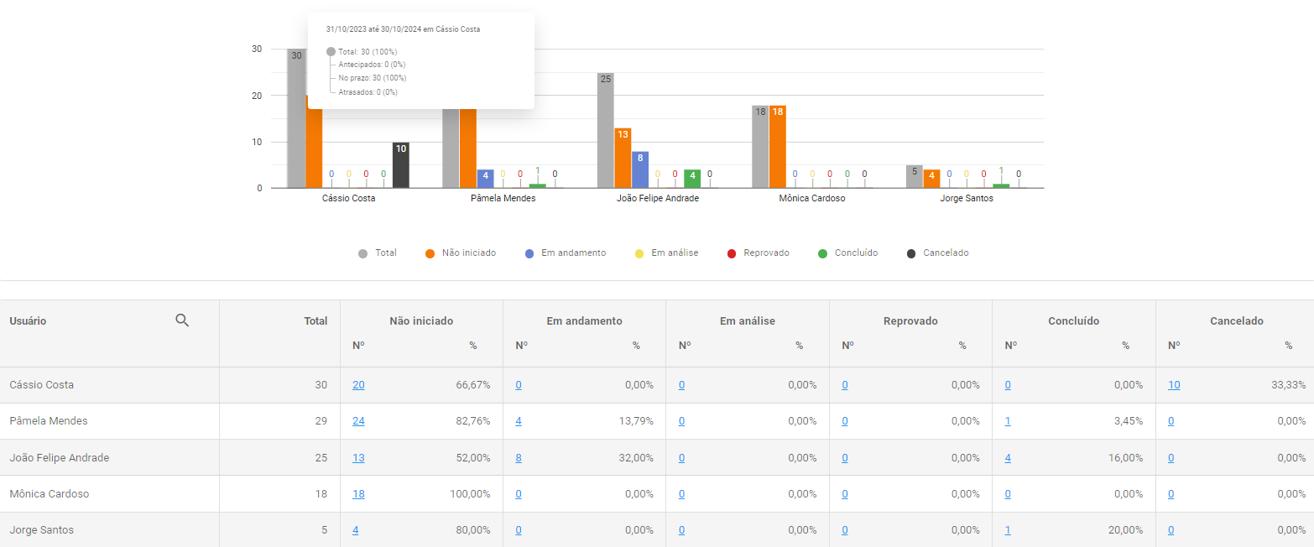The image size is (1314, 547).
Task: Click the orange bar for Mônica Cardoso
Action: pos(777,147)
